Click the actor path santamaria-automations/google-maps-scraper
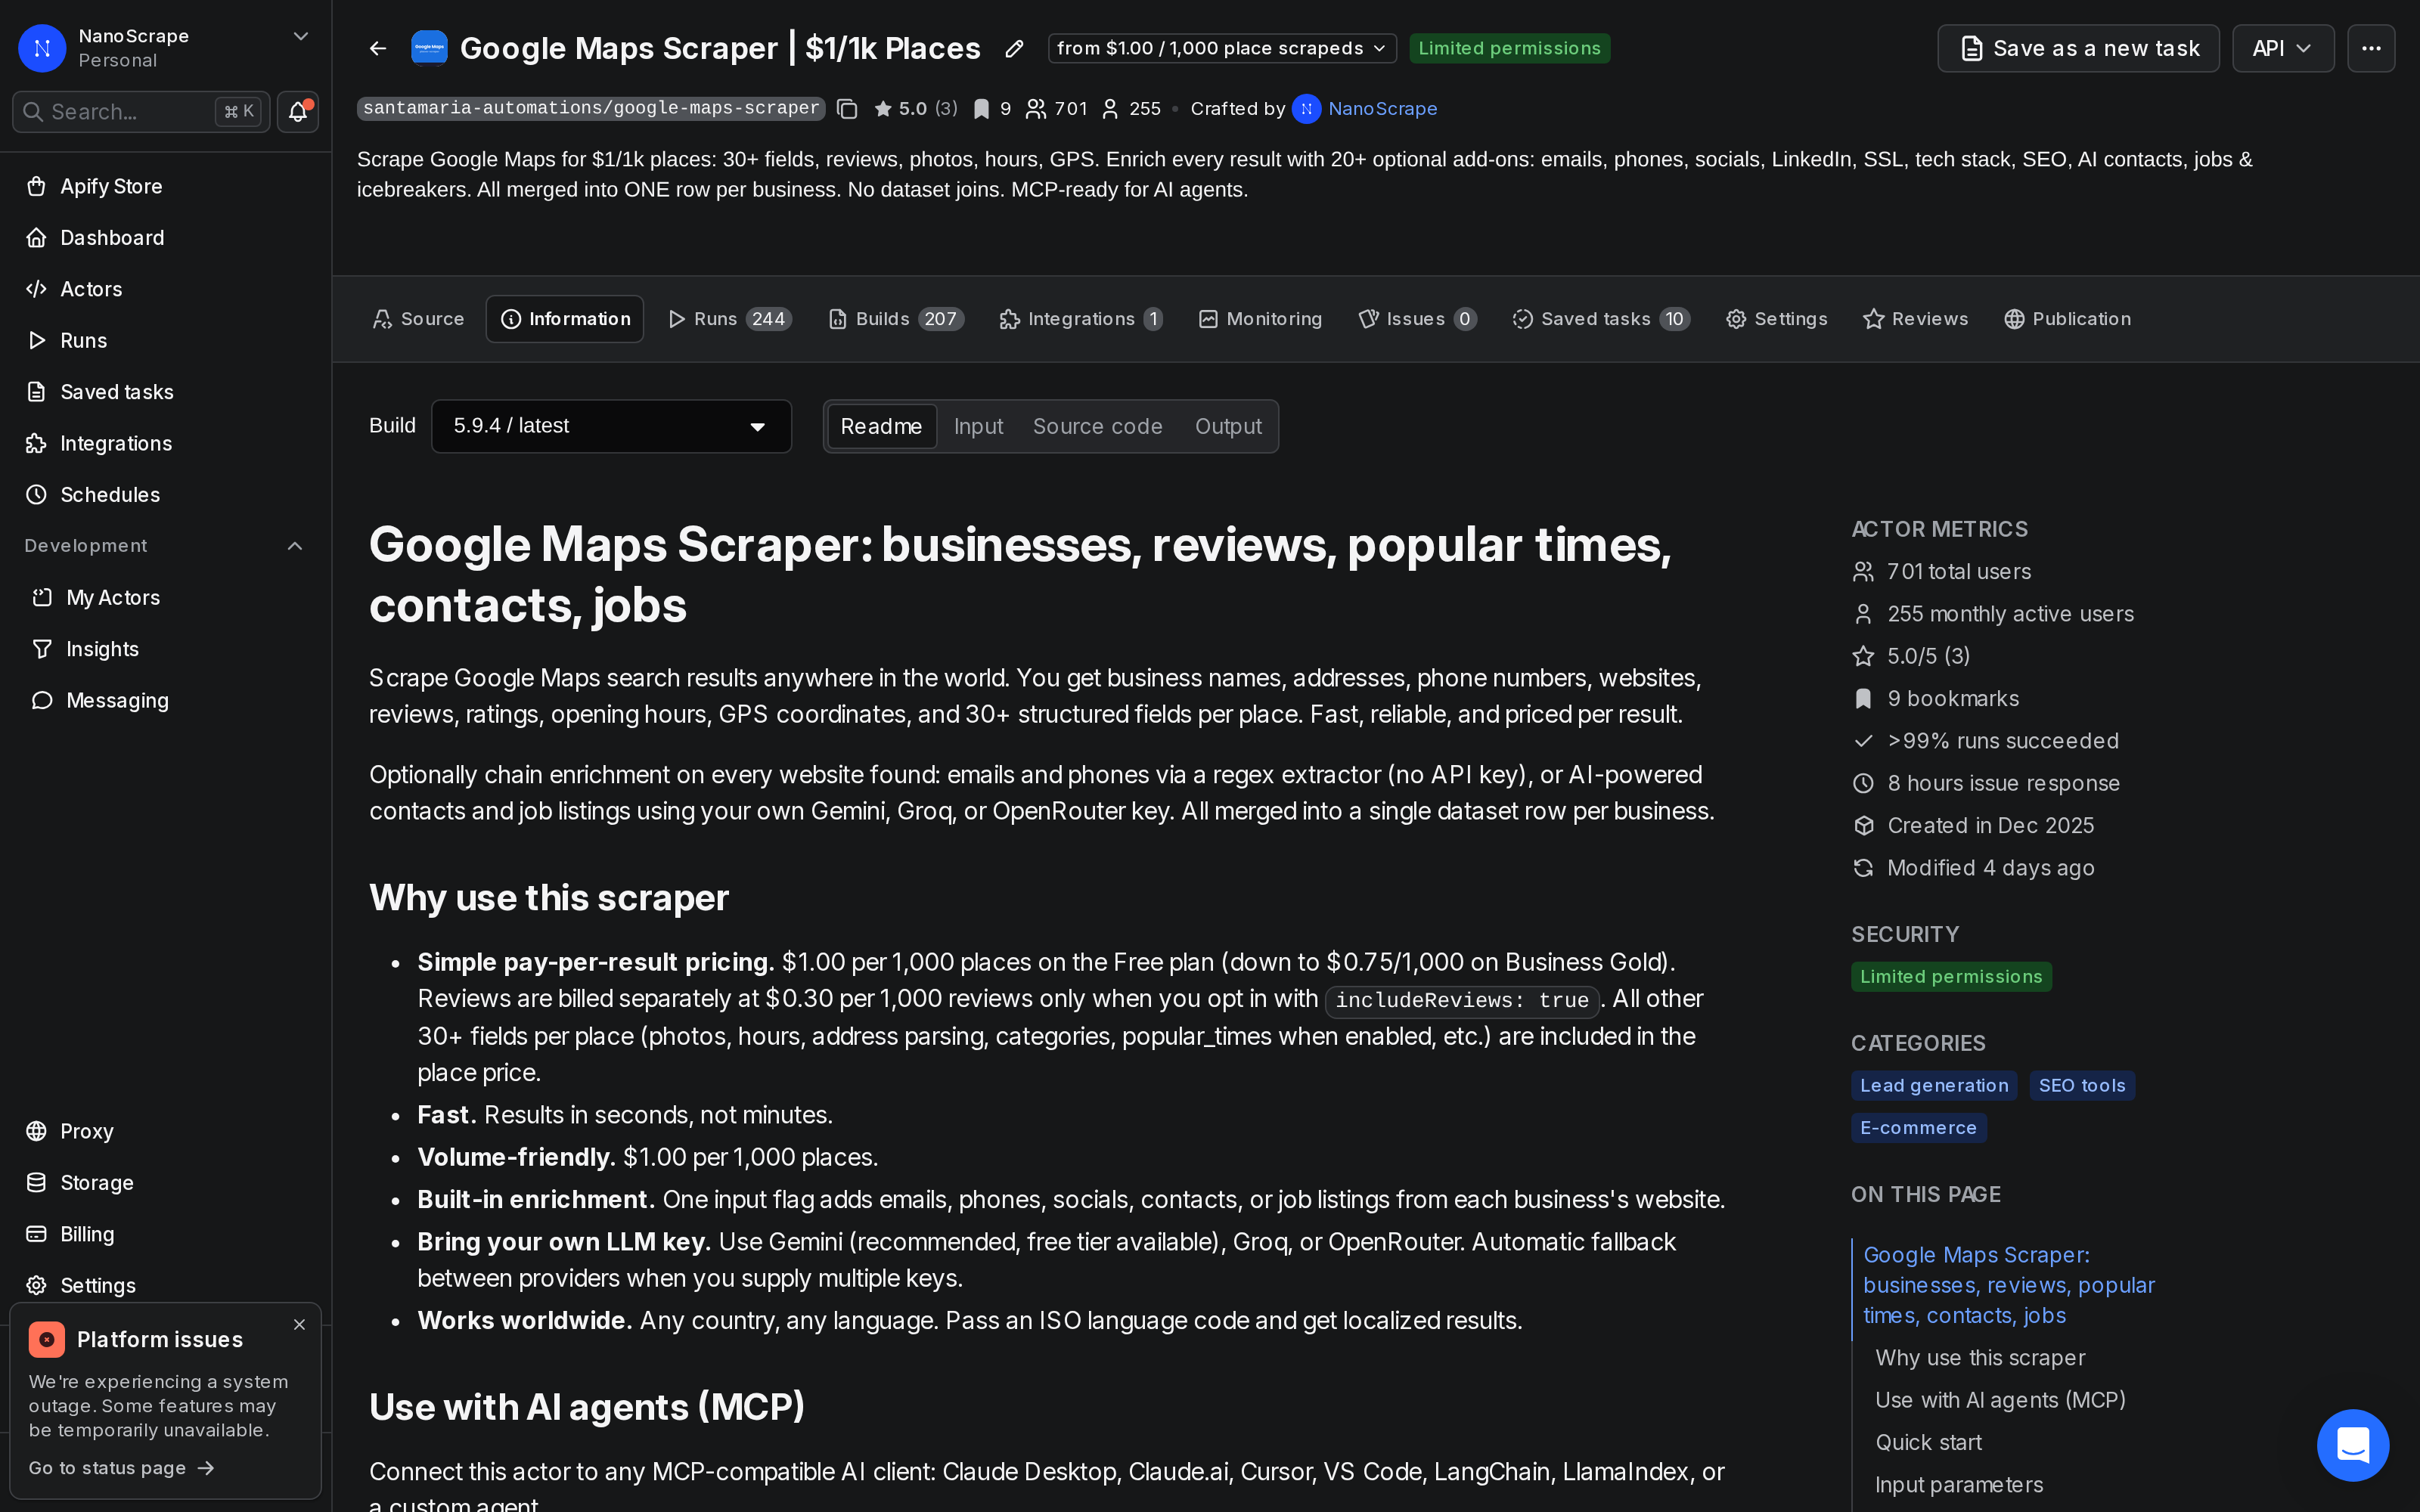2420x1512 pixels. pos(591,108)
